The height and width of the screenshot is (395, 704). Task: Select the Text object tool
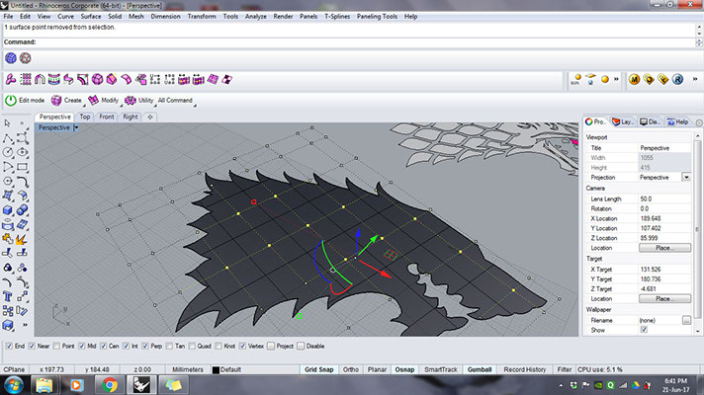(x=8, y=296)
